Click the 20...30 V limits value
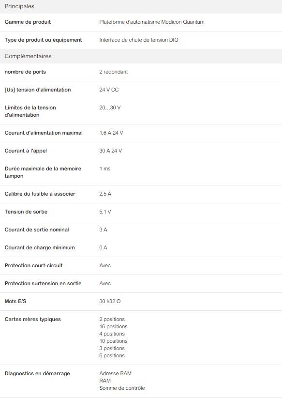Viewport: 282px width, 398px height. coord(110,107)
